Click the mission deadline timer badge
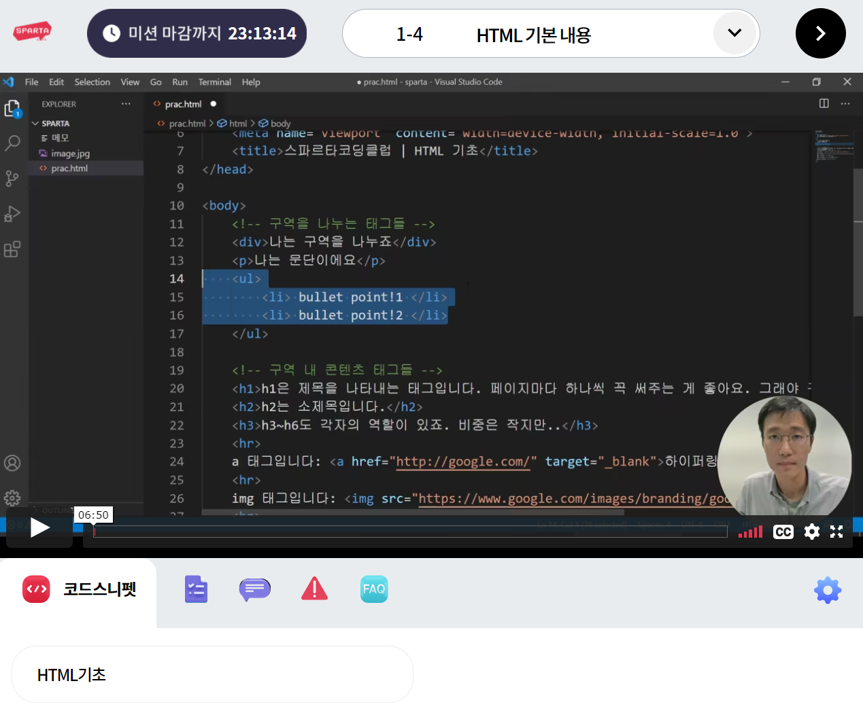863x711 pixels. point(197,33)
